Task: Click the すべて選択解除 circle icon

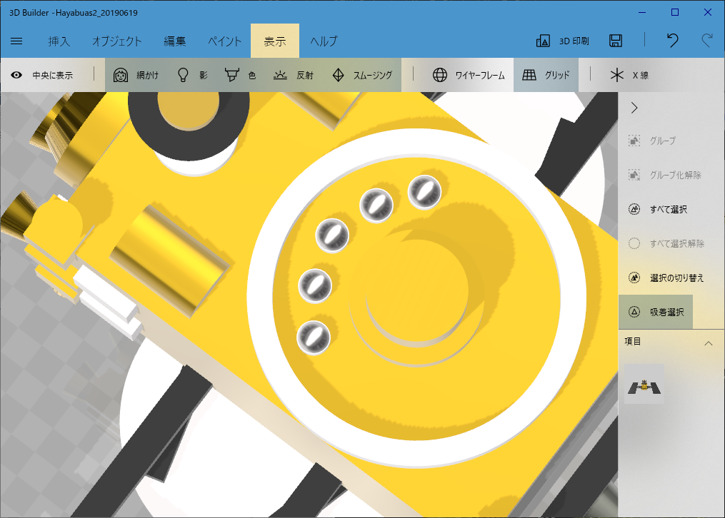Action: click(x=634, y=243)
